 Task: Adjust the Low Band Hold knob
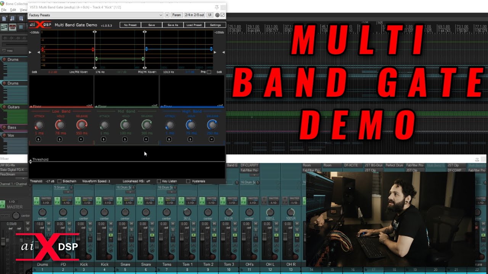click(60, 124)
